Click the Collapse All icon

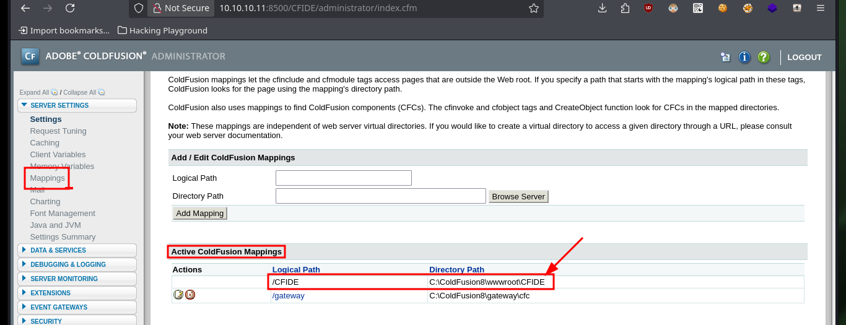[x=102, y=92]
